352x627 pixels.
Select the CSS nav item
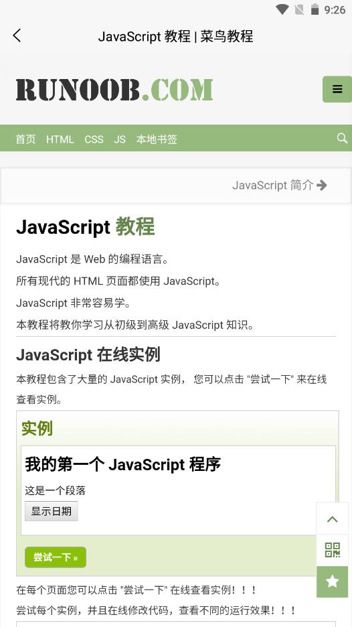pos(94,139)
